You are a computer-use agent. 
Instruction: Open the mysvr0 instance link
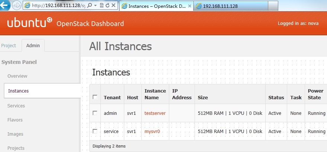click(152, 132)
